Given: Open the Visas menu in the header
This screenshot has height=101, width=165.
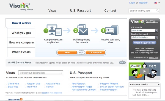Looking at the screenshot, I should (53, 11).
